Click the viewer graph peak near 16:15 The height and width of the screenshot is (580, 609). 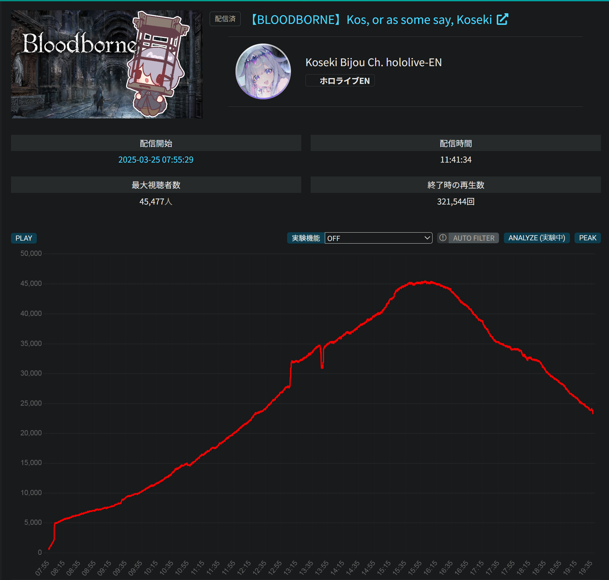425,282
